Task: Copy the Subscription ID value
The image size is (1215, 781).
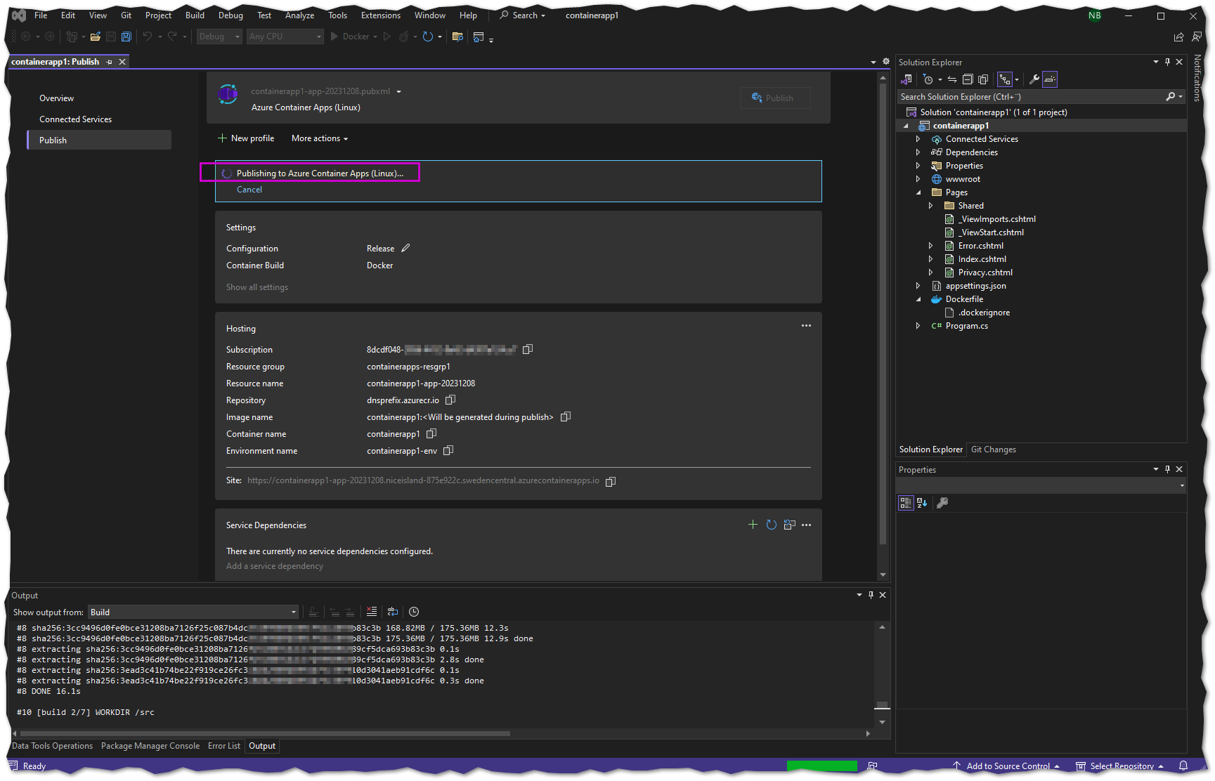Action: (528, 349)
